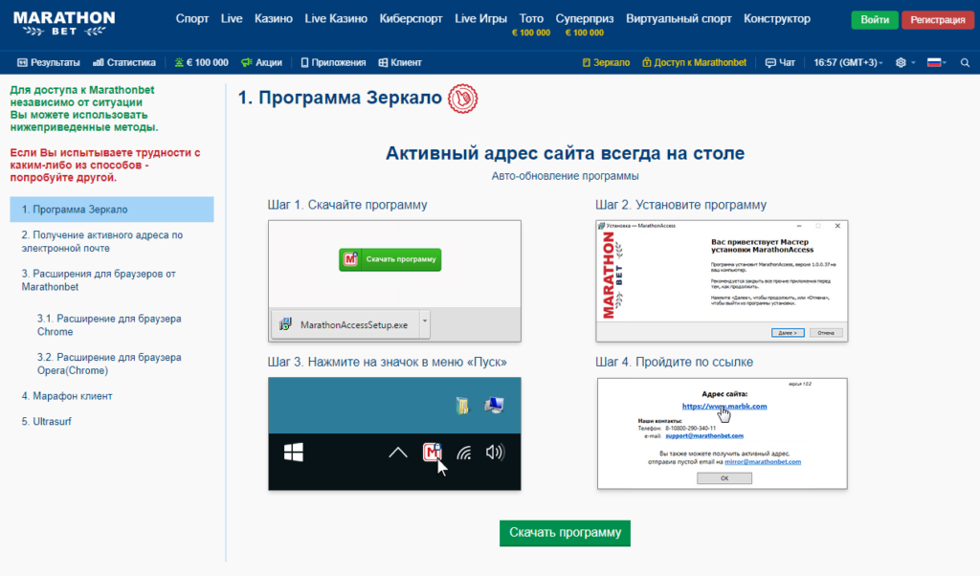Click the red Регистрация button
The width and height of the screenshot is (980, 576).
938,20
